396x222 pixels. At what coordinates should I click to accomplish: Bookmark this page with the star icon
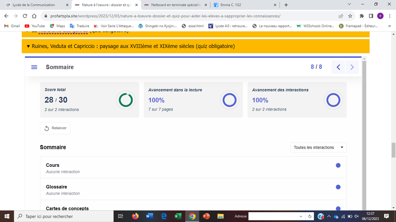350,15
